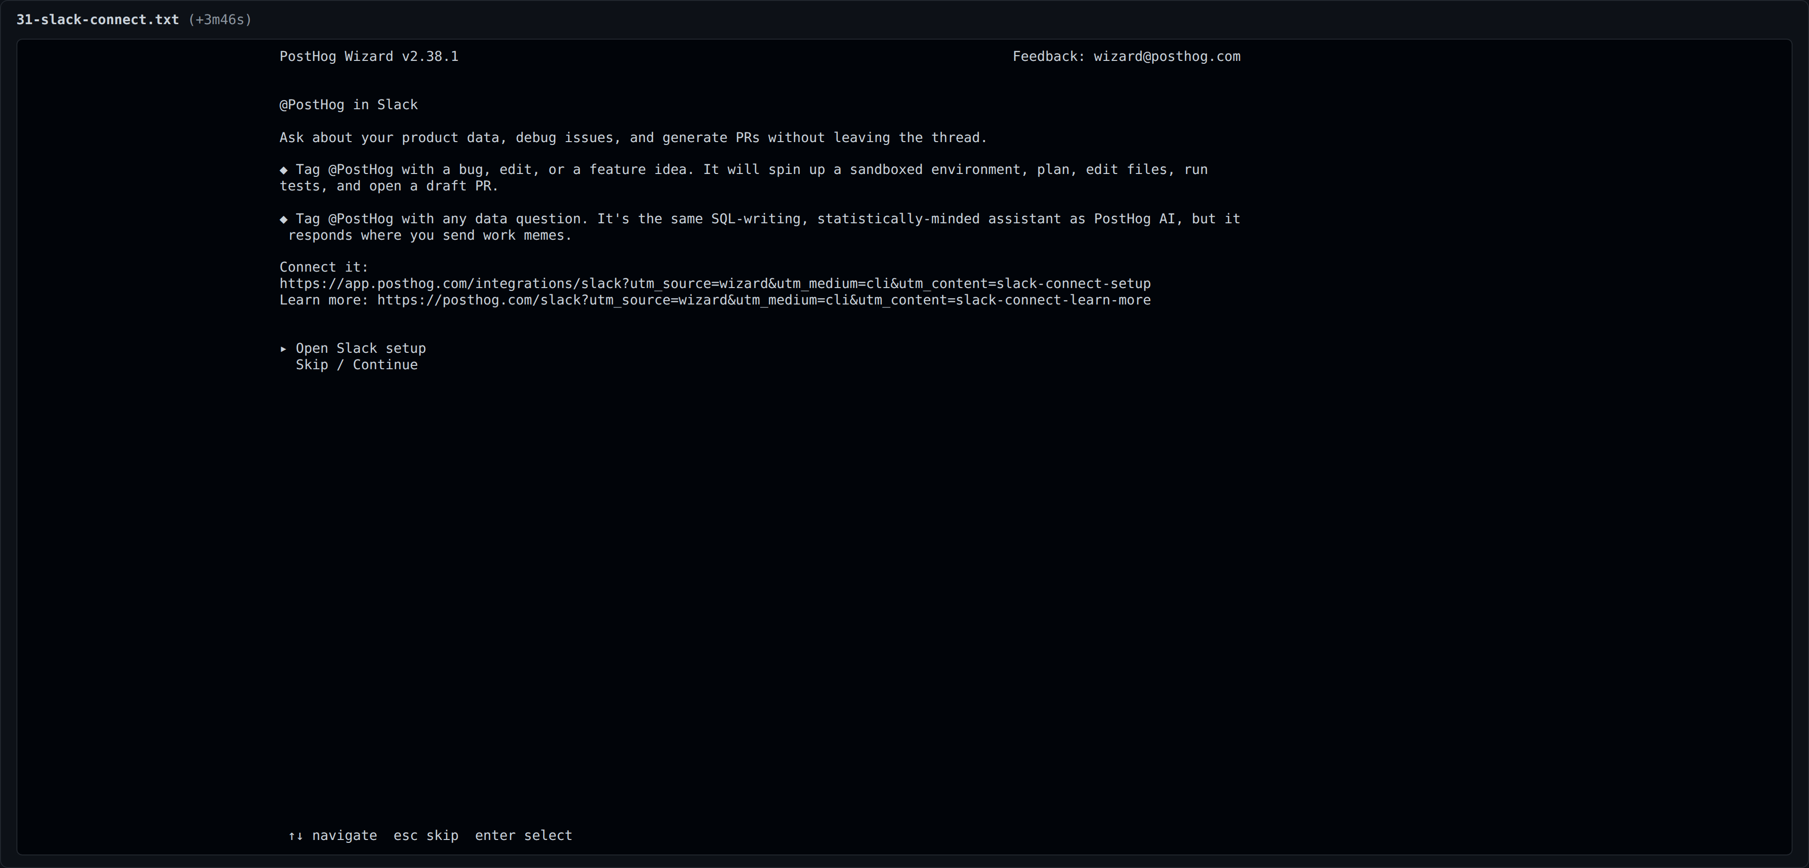Click the up-down arrows navigate hint
The image size is (1809, 868).
pos(333,836)
